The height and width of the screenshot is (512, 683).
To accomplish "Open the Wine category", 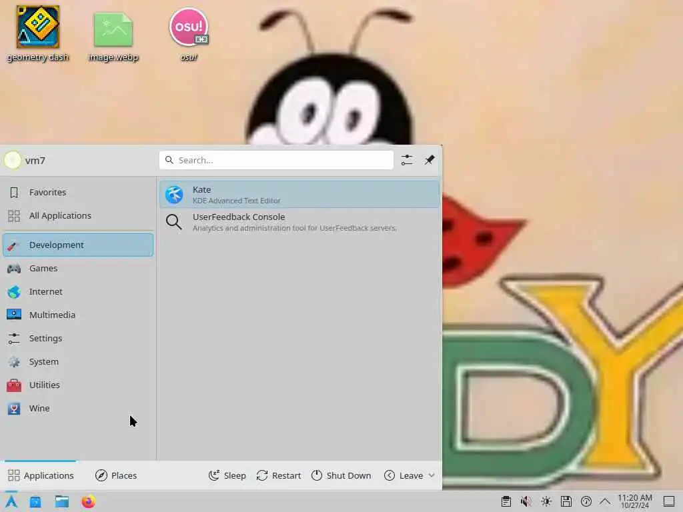I will [x=78, y=409].
